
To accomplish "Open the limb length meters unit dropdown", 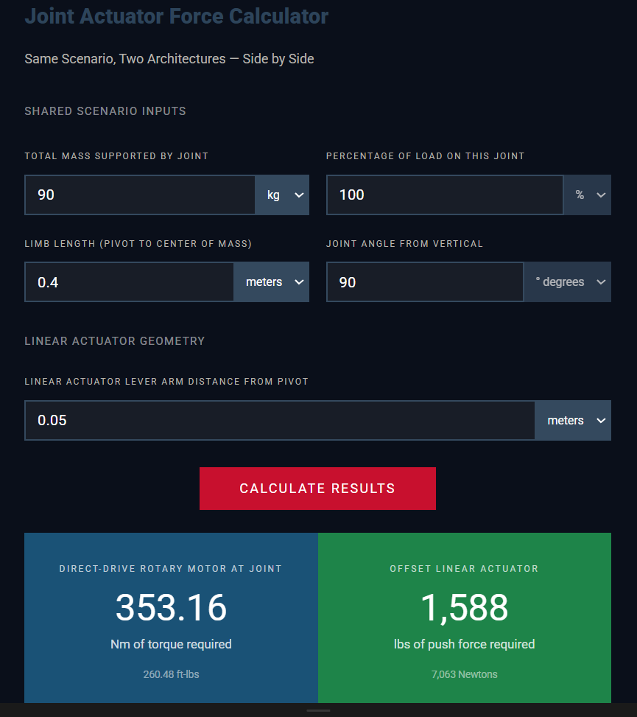I will click(x=272, y=282).
